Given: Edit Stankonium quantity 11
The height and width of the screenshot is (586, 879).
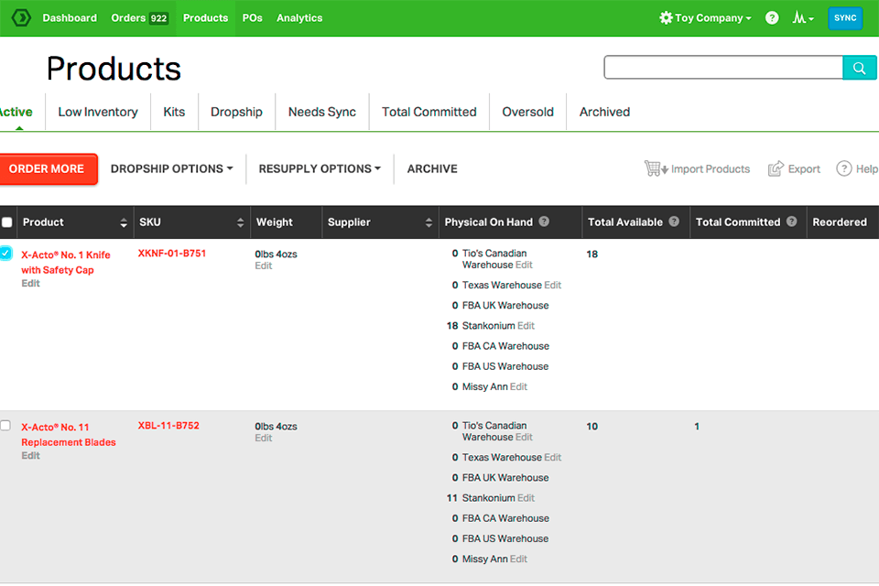Looking at the screenshot, I should pyautogui.click(x=526, y=498).
